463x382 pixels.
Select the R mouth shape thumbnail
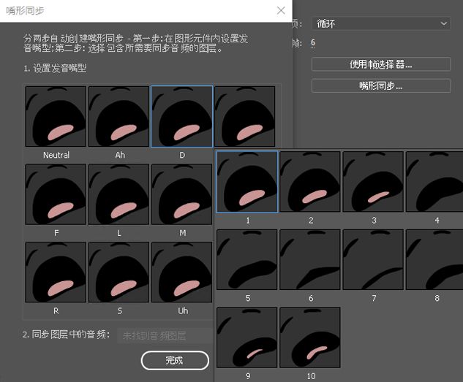[x=56, y=272]
